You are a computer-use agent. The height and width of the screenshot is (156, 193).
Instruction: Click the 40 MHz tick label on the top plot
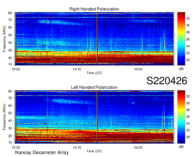(x=10, y=43)
